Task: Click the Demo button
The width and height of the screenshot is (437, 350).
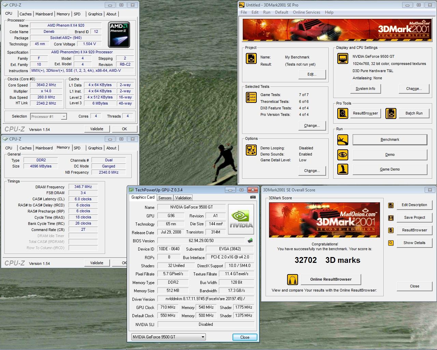Action: coord(390,154)
